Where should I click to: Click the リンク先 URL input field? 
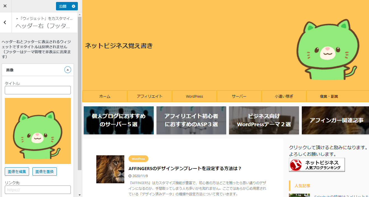click(38, 190)
